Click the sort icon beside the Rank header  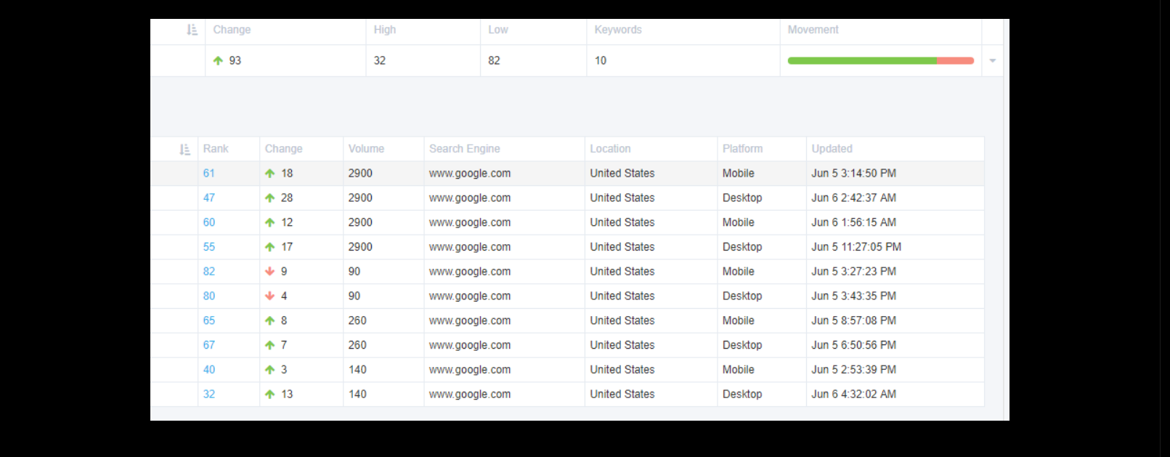coord(184,149)
